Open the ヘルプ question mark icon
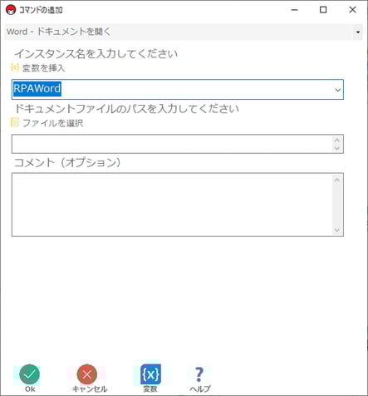The width and height of the screenshot is (368, 396). (199, 374)
